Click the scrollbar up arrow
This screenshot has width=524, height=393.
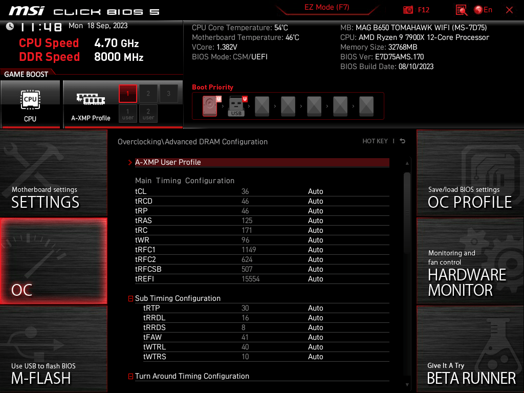point(407,163)
